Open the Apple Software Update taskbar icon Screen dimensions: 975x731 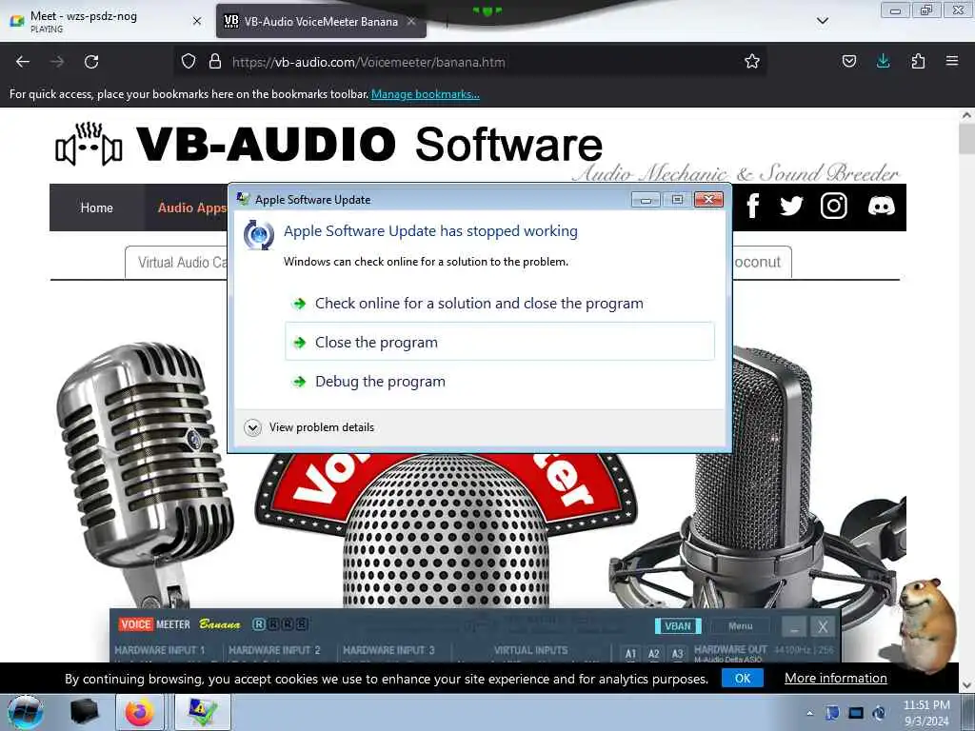pos(202,712)
